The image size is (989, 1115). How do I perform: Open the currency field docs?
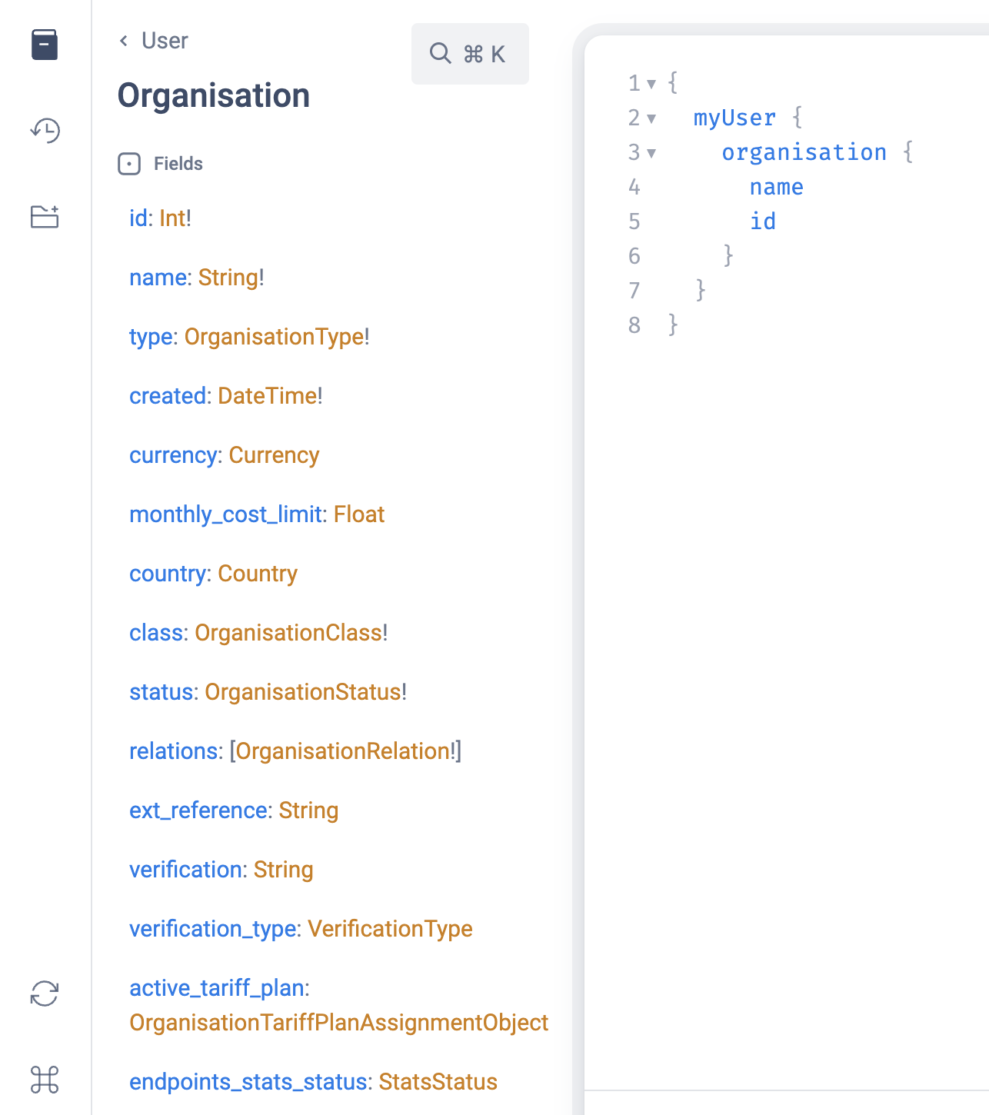pyautogui.click(x=174, y=455)
